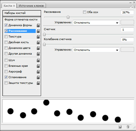Enable the Динамика цвета checkbox
The width and height of the screenshot is (136, 131).
6,48
